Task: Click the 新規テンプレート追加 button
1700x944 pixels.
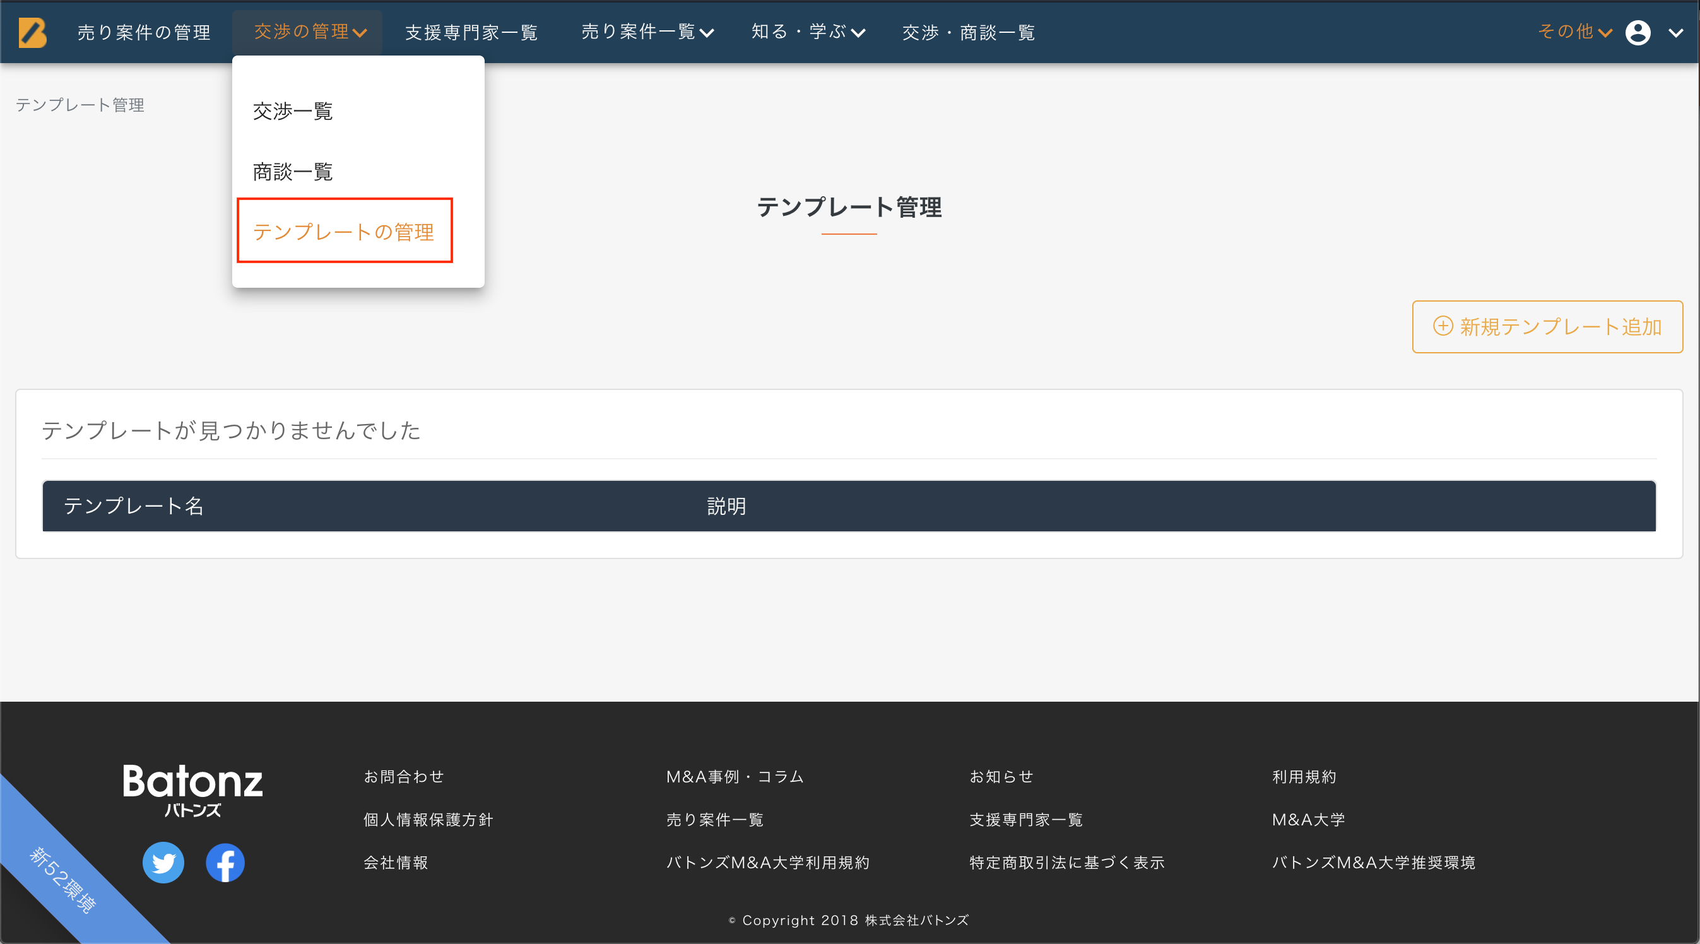Action: [1547, 327]
